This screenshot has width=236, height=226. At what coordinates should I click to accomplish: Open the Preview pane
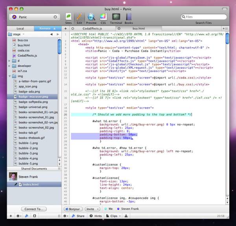coord(91,18)
